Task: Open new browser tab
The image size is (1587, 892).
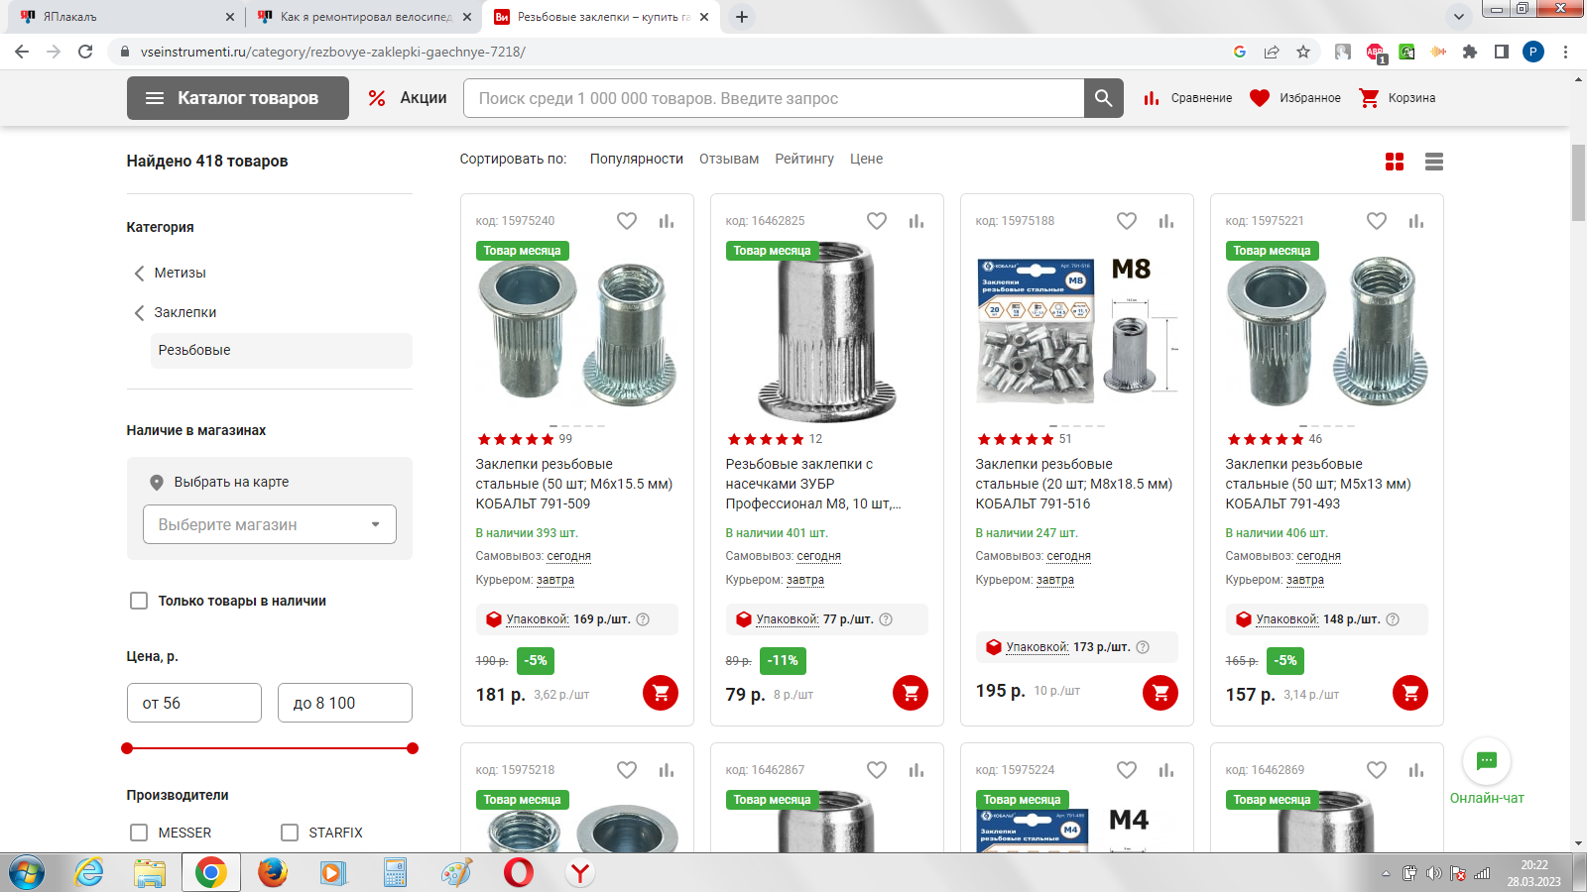Action: (741, 17)
